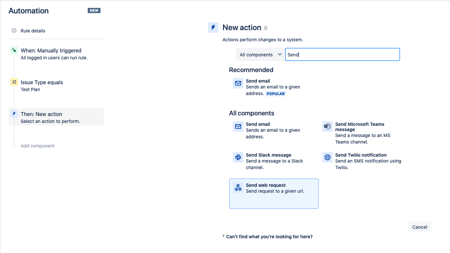Select the recommended Send email envelope icon
450x253 pixels.
[x=238, y=83]
